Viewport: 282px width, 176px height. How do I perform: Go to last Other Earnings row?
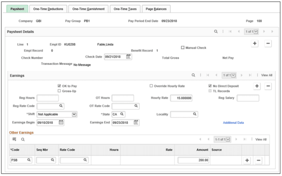pos(245,139)
